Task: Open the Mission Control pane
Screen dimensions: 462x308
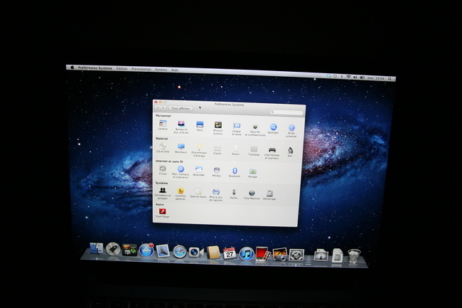Action: click(x=218, y=128)
